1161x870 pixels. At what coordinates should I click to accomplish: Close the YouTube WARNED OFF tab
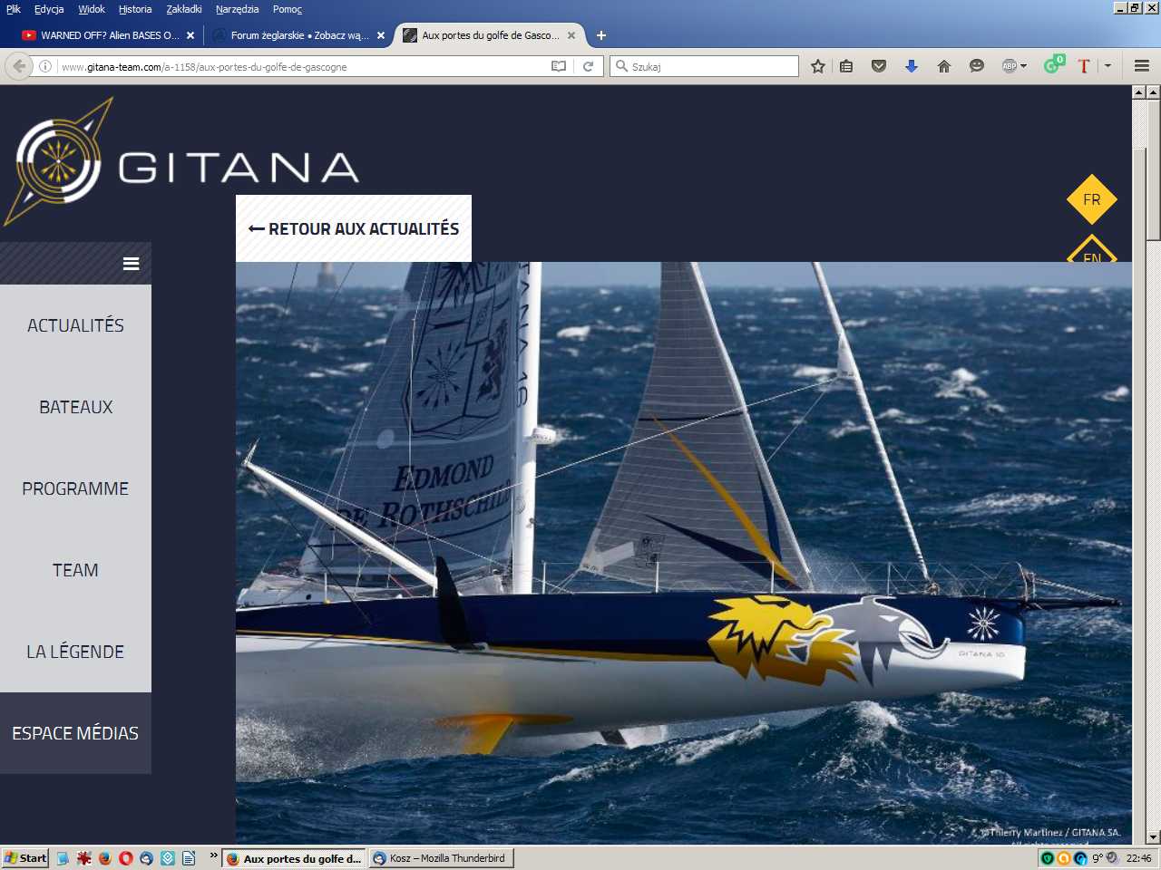190,35
